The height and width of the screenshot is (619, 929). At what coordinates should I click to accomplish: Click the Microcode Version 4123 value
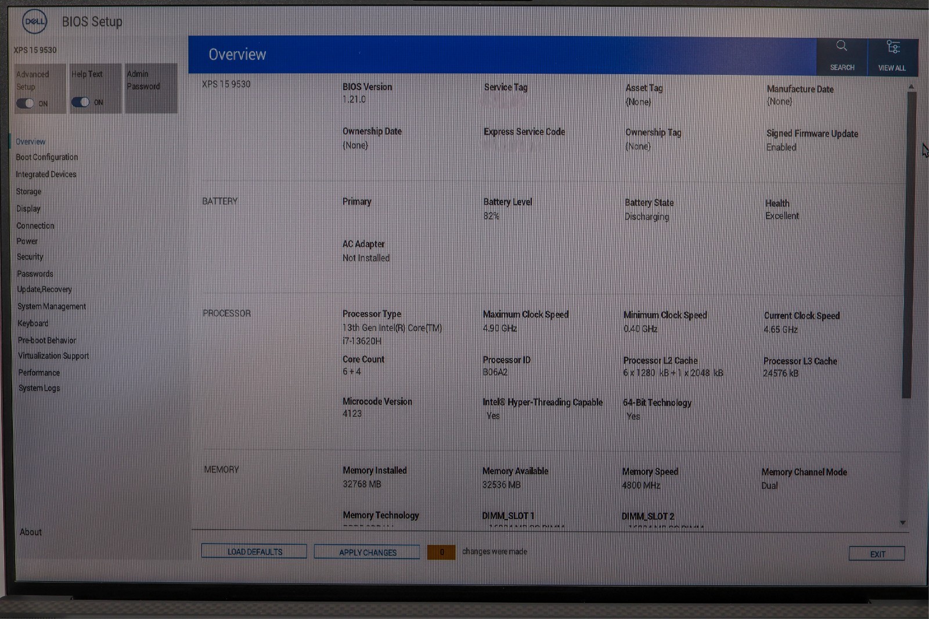click(352, 414)
